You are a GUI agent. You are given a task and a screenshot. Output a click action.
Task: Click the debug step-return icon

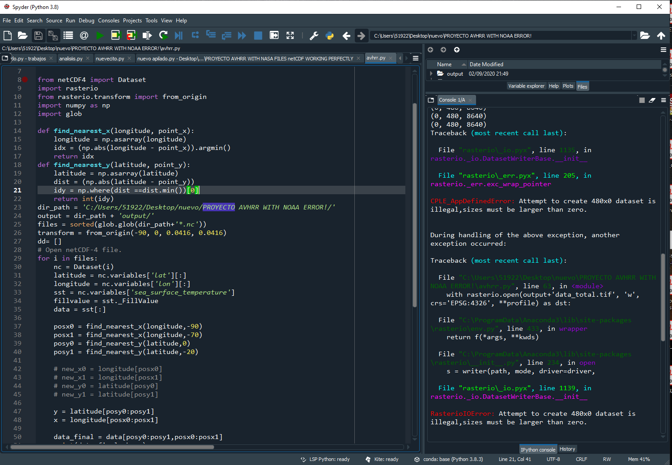pyautogui.click(x=226, y=35)
